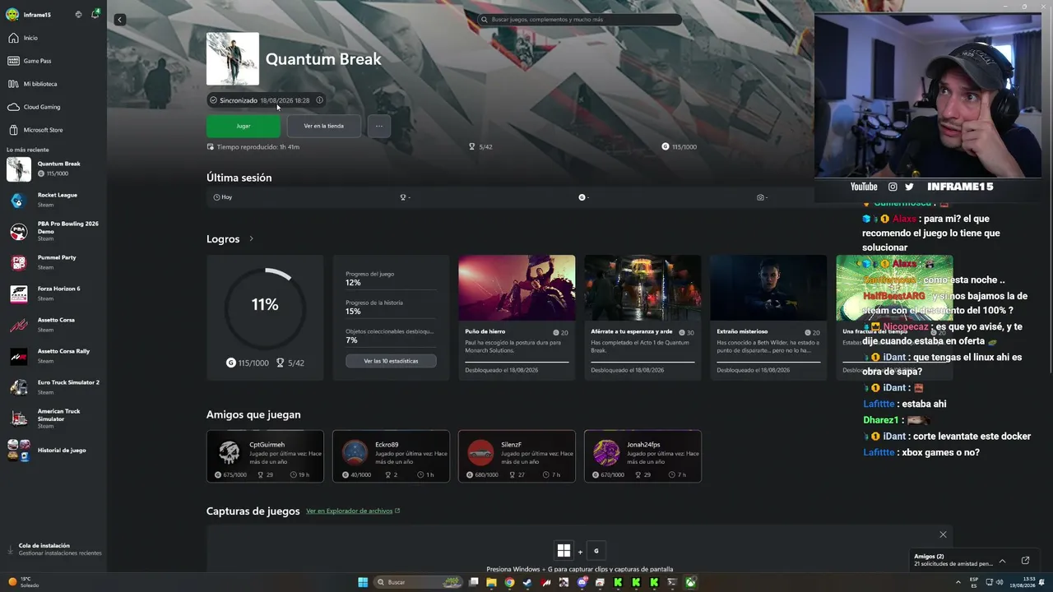The height and width of the screenshot is (592, 1053).
Task: Open Cloud Gaming in the sidebar
Action: (53, 107)
